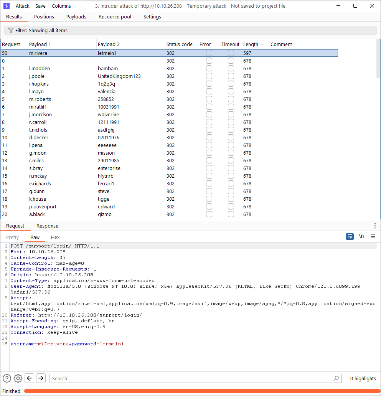Switch to Pretty view

click(12, 238)
